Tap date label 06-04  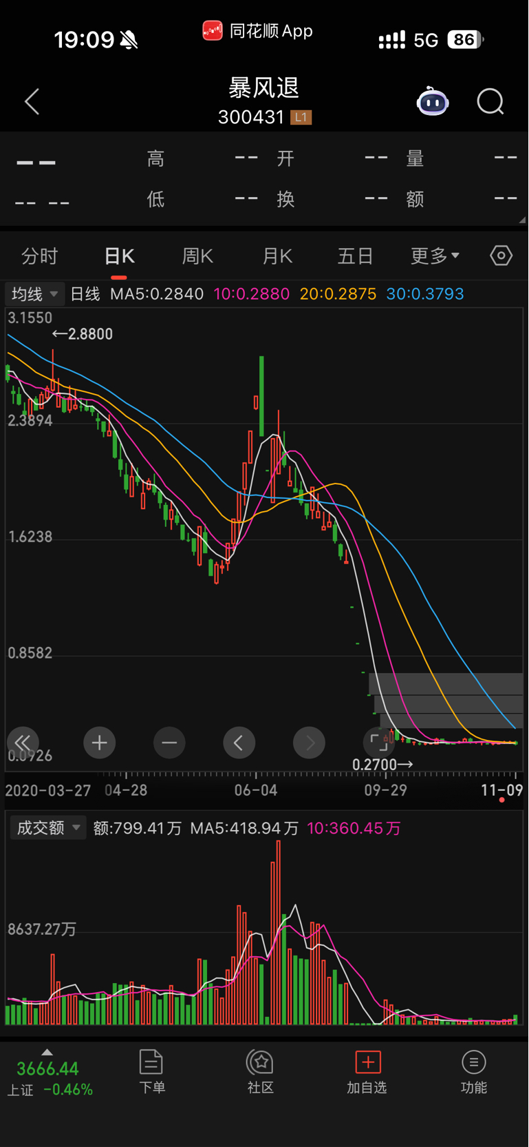[x=256, y=790]
